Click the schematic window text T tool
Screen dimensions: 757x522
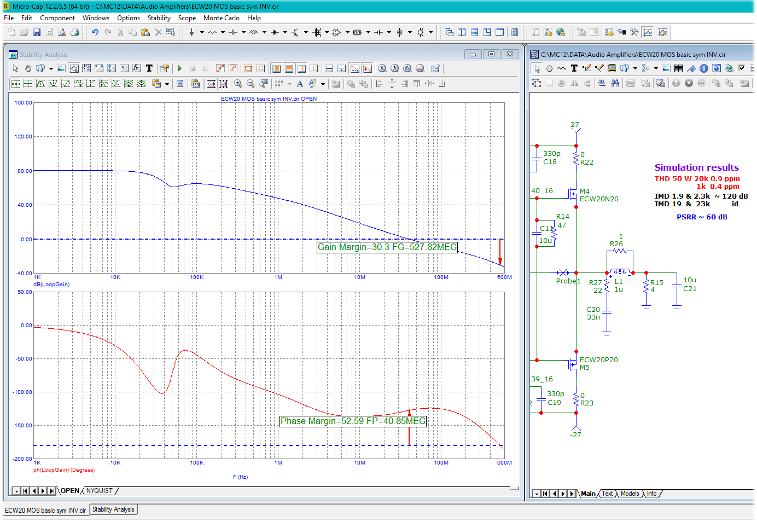[574, 68]
